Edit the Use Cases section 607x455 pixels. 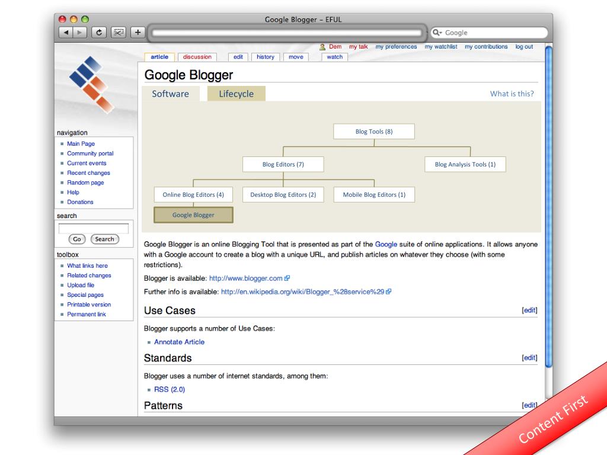(529, 310)
